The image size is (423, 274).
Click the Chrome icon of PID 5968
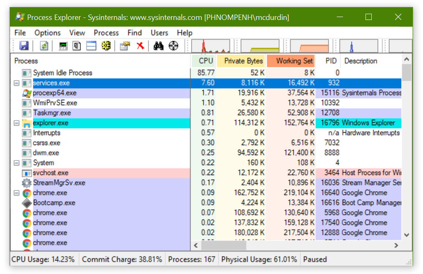[27, 213]
